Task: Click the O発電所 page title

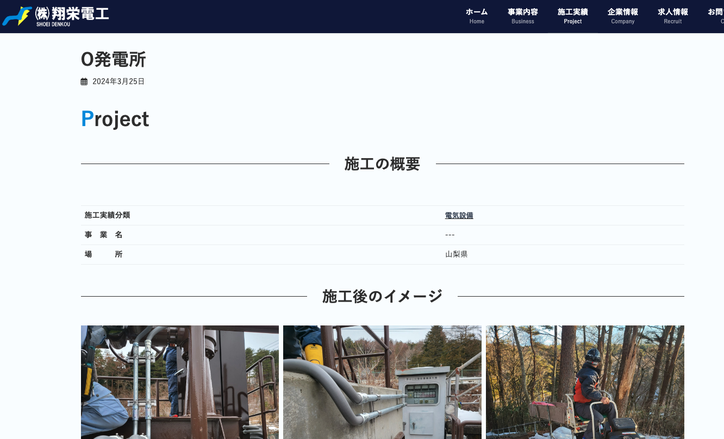Action: coord(113,59)
